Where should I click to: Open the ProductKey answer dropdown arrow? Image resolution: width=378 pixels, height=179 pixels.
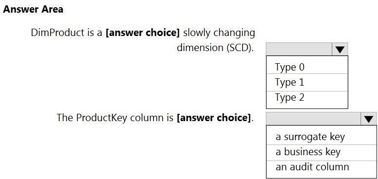(369, 119)
